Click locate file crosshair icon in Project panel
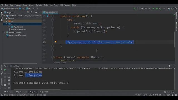The width and height of the screenshot is (178, 100). (28, 12)
